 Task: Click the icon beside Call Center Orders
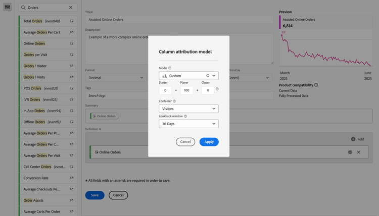point(72,167)
